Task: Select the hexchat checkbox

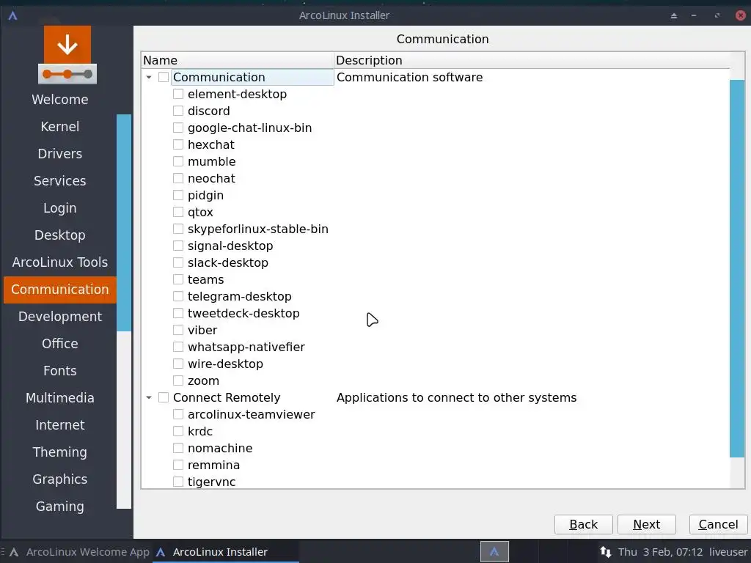Action: 178,144
